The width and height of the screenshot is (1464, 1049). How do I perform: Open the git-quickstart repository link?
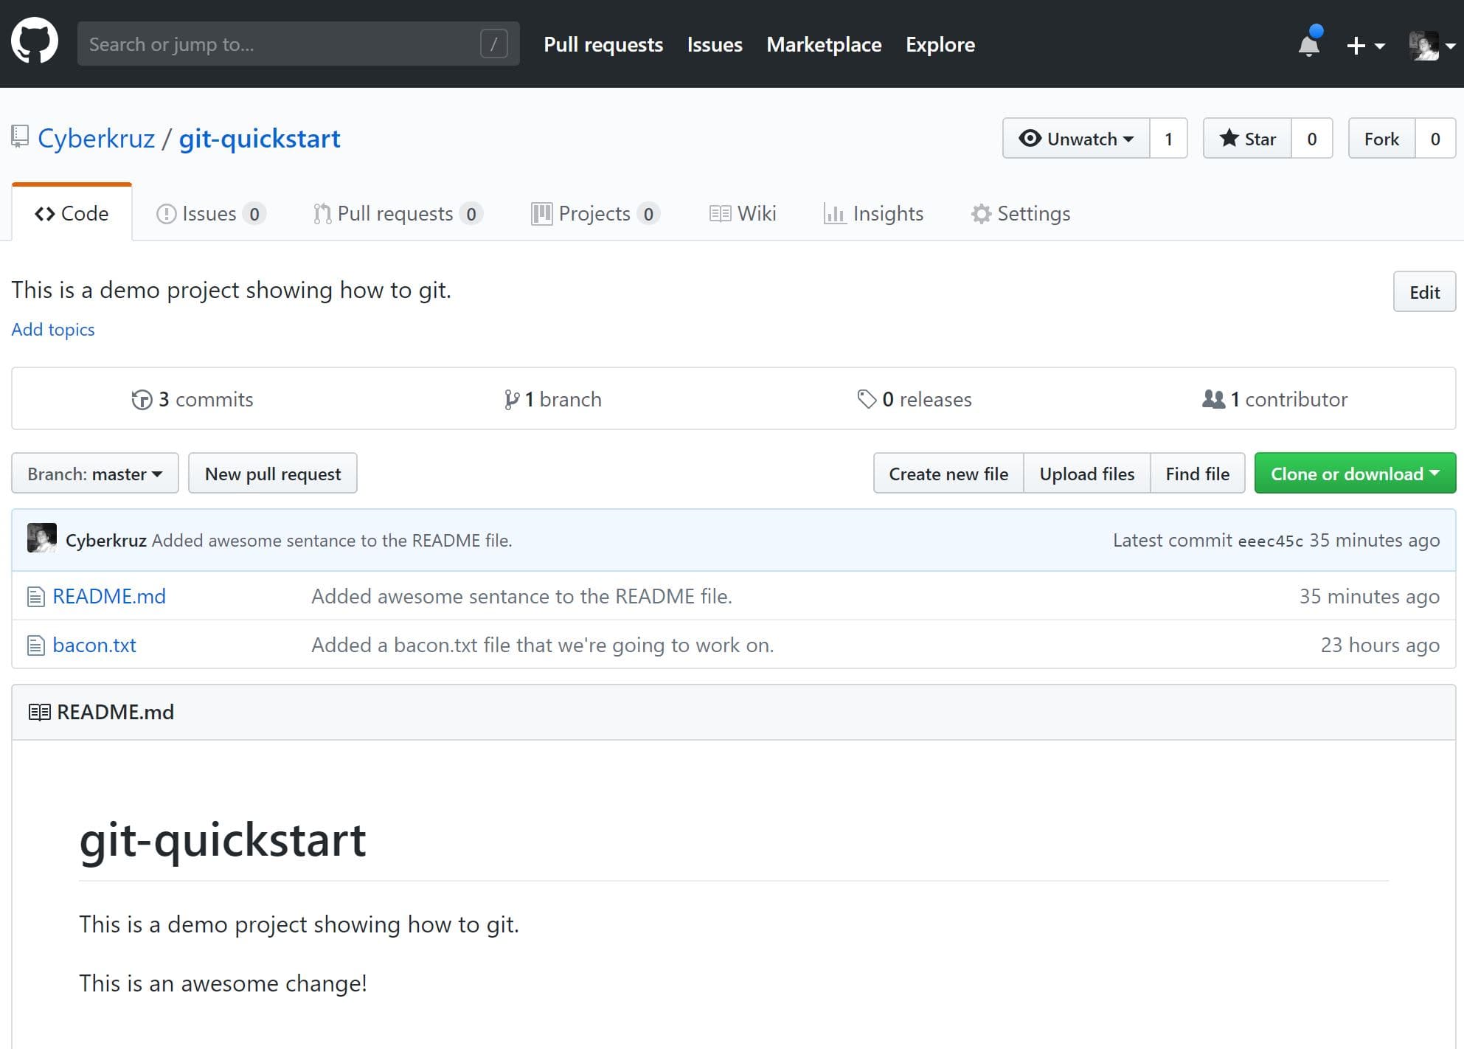[x=260, y=138]
